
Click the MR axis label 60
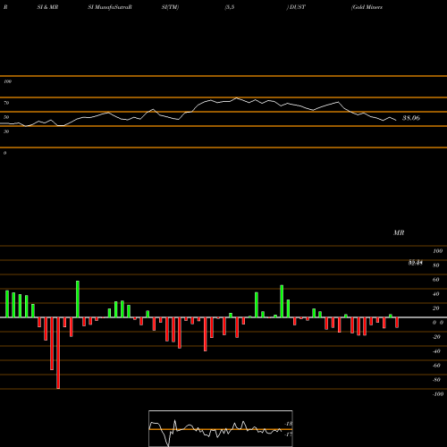click(436, 280)
